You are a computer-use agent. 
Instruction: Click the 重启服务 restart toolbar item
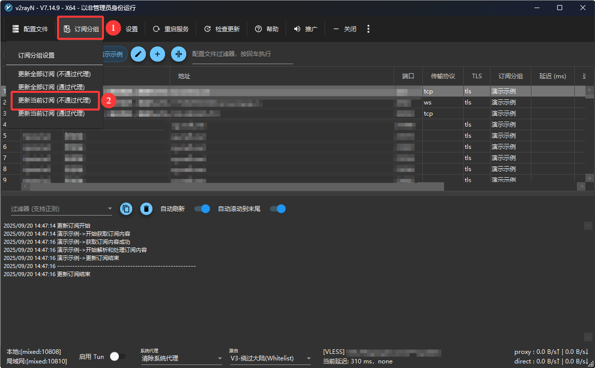[x=171, y=29]
